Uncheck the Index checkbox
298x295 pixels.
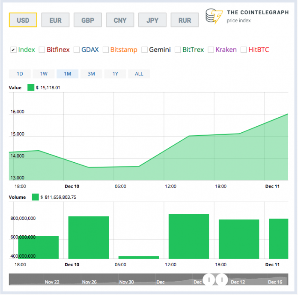click(13, 50)
